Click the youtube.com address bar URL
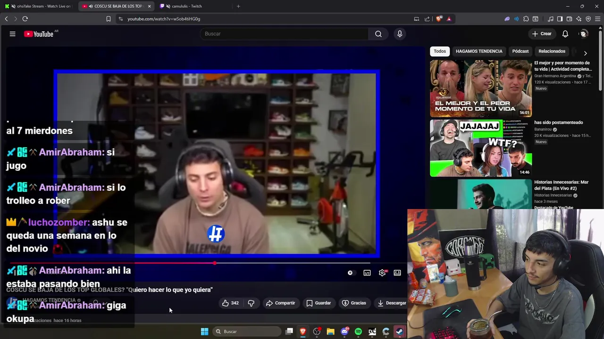 click(x=164, y=19)
